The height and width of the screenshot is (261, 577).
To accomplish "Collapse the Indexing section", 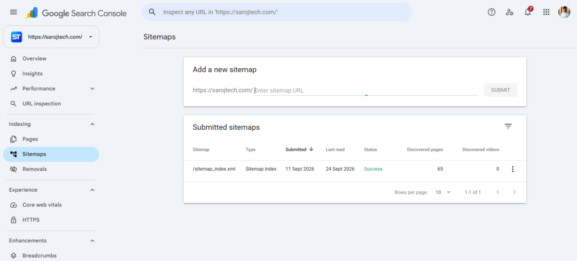I will click(x=92, y=124).
